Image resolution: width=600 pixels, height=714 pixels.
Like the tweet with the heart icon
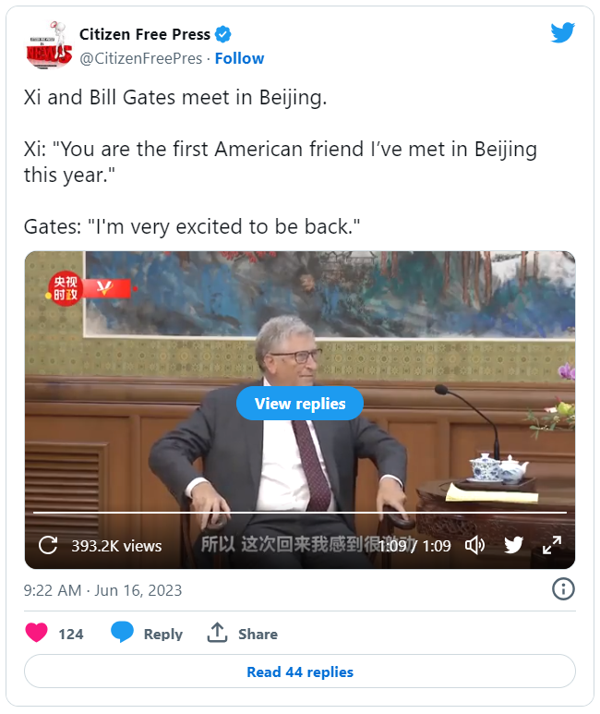36,633
